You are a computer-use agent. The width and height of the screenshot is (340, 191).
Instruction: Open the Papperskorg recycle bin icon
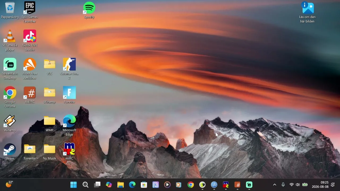coord(10,11)
